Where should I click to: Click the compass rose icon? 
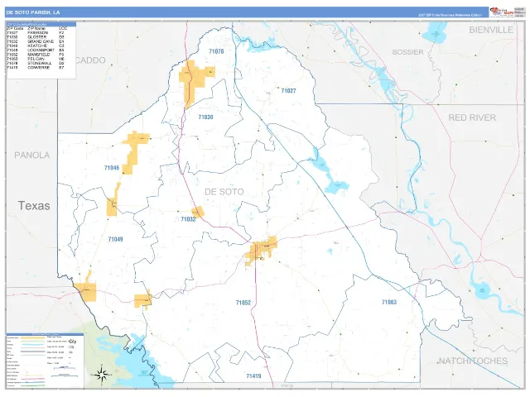(102, 375)
